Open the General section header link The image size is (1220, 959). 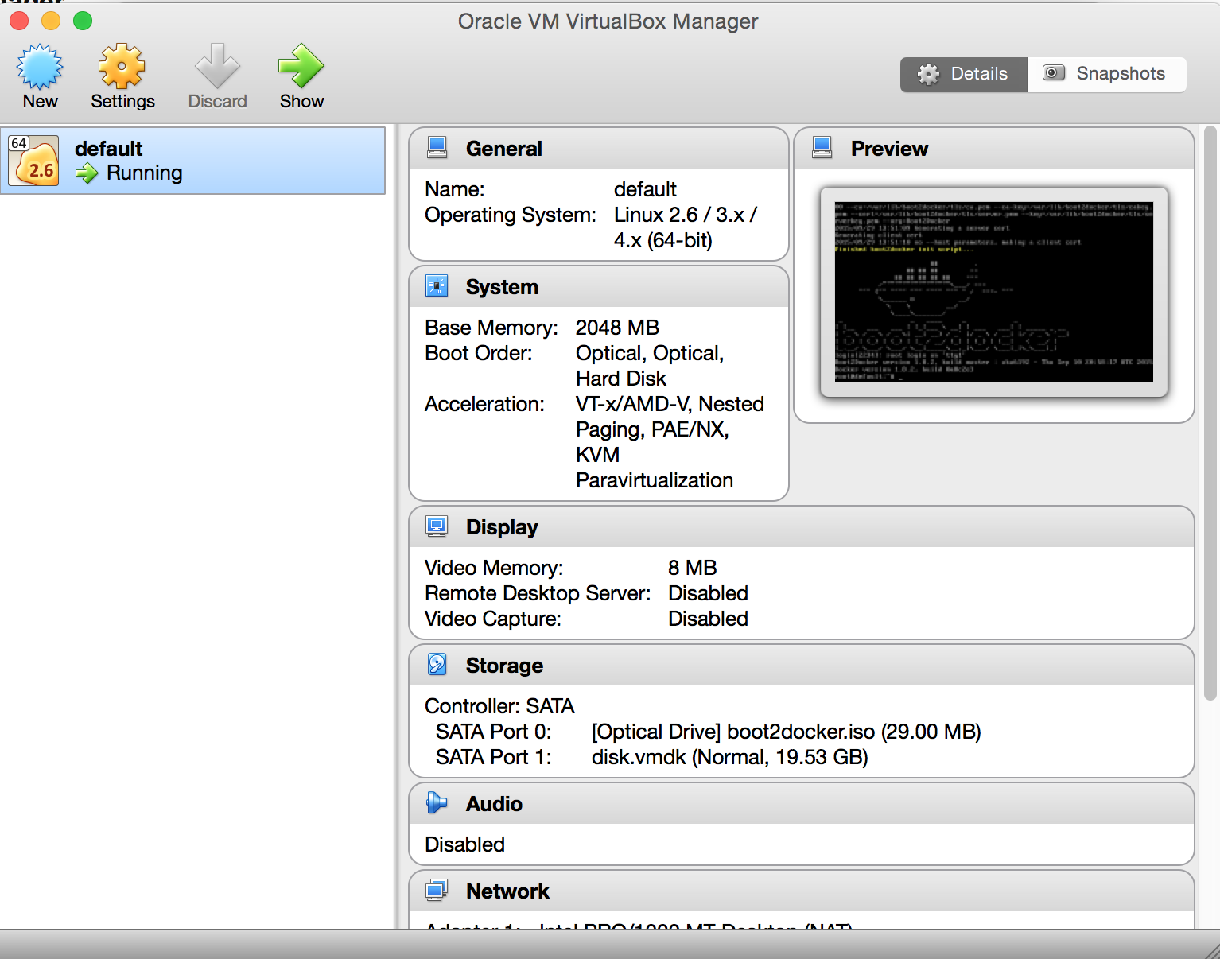click(x=504, y=149)
